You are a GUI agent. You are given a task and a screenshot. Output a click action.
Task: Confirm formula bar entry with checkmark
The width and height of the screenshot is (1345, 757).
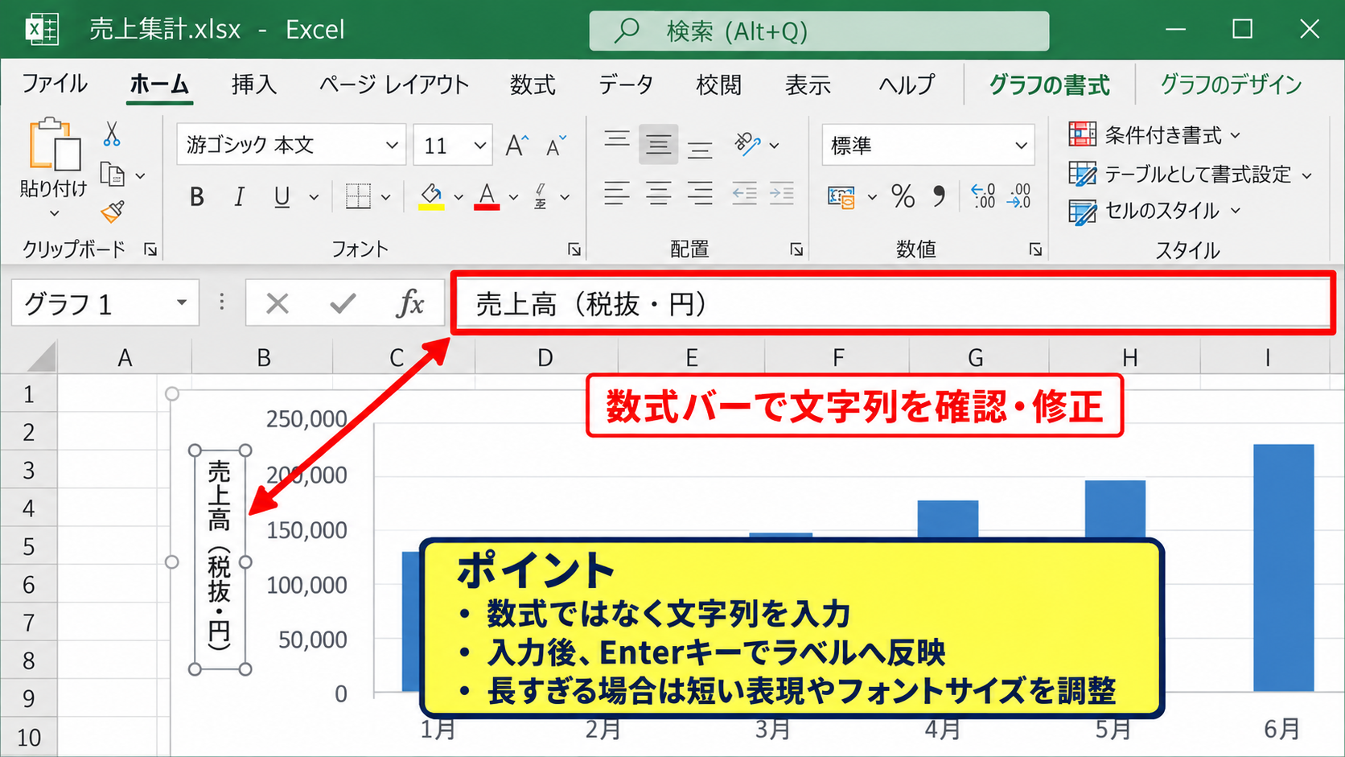343,303
